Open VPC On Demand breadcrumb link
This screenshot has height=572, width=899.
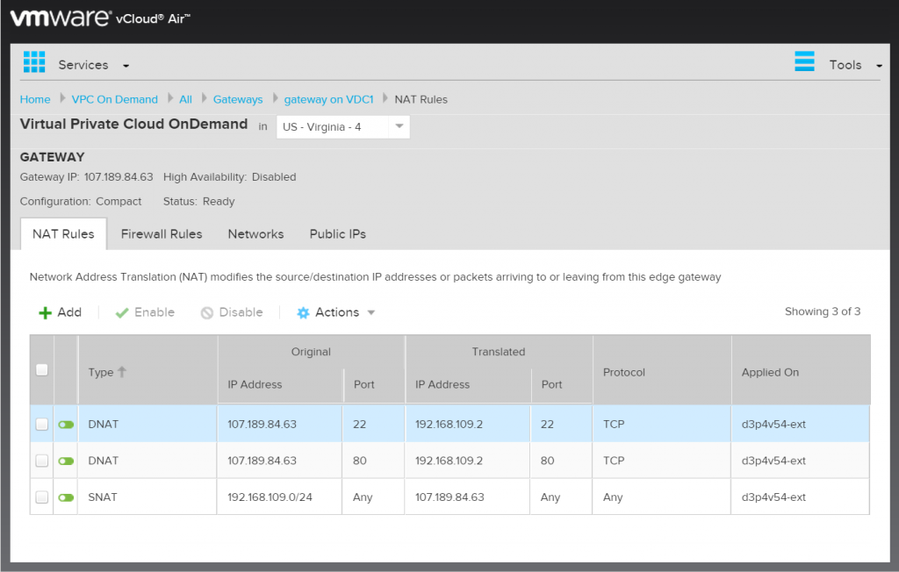pyautogui.click(x=115, y=99)
